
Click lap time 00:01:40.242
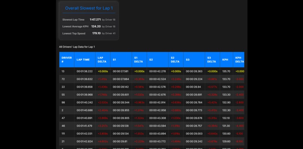coord(85,103)
